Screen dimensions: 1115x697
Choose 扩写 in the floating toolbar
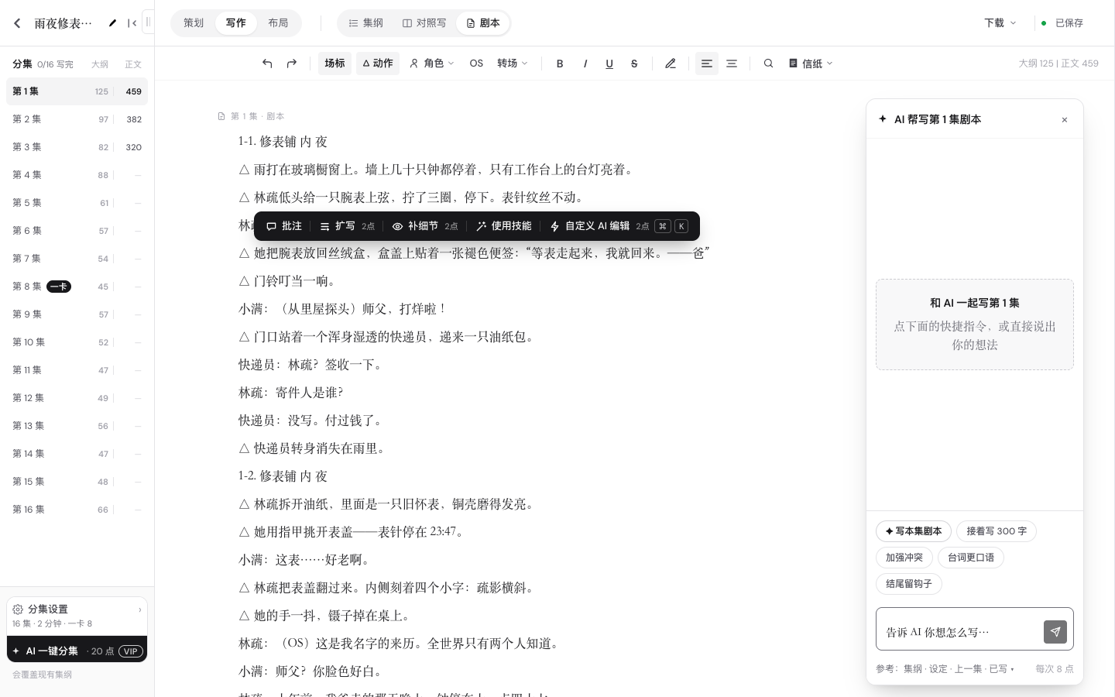(348, 226)
